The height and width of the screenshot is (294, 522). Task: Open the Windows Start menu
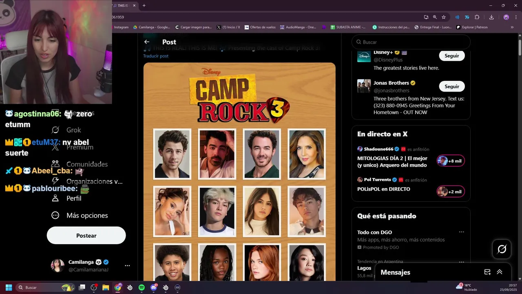[x=9, y=287]
